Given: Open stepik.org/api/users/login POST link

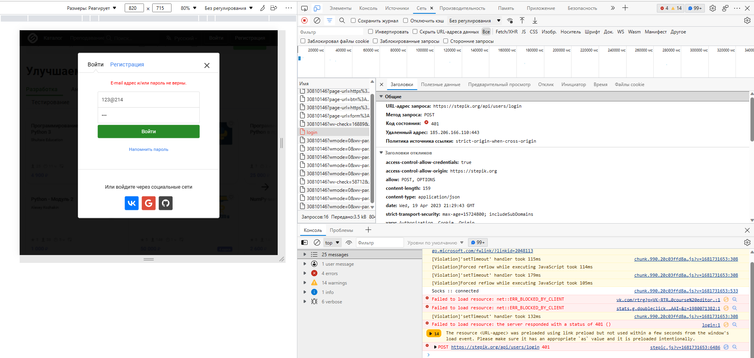Looking at the screenshot, I should 495,347.
